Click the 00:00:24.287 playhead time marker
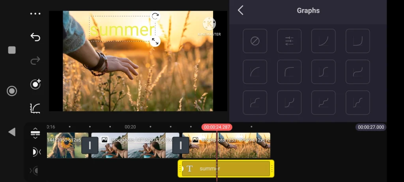This screenshot has width=404, height=182. 217,127
